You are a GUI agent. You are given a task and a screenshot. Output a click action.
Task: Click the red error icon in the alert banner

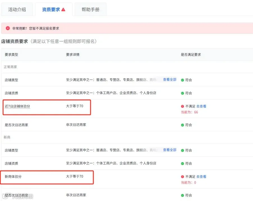click(8, 28)
